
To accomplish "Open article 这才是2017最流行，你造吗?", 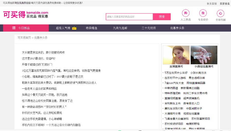I will click(38, 58).
